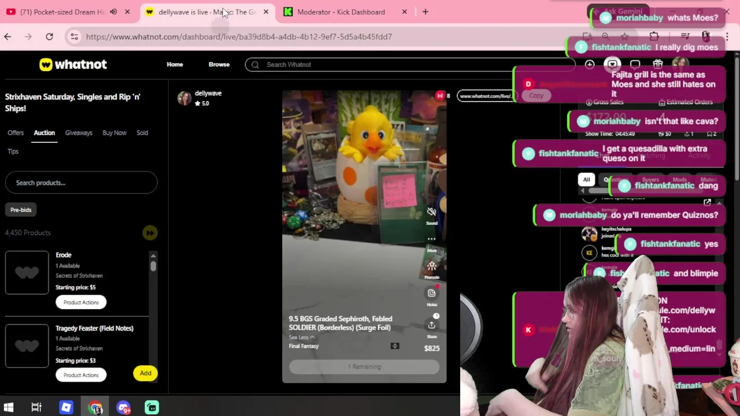Viewport: 740px width, 416px height.
Task: Click the Tragedy Feaster product thumbnail
Action: point(27,346)
